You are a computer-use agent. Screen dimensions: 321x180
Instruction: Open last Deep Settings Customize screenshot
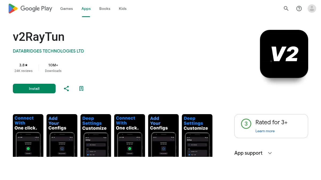pyautogui.click(x=197, y=135)
